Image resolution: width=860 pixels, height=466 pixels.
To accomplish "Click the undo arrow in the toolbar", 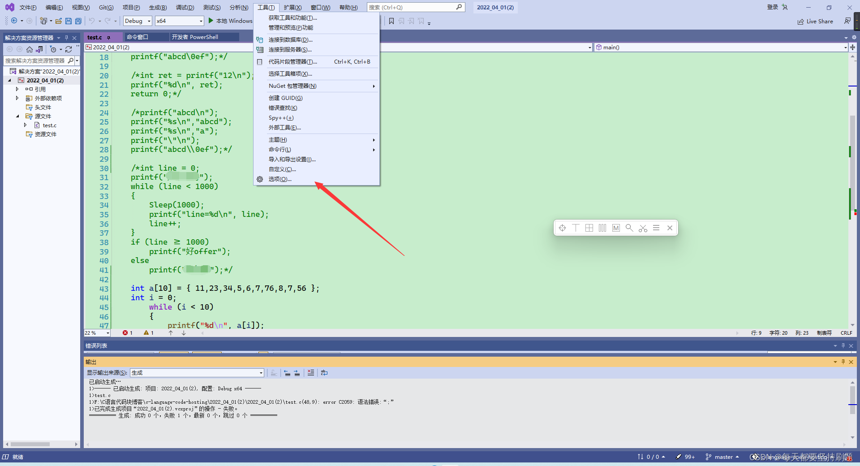I will 91,21.
